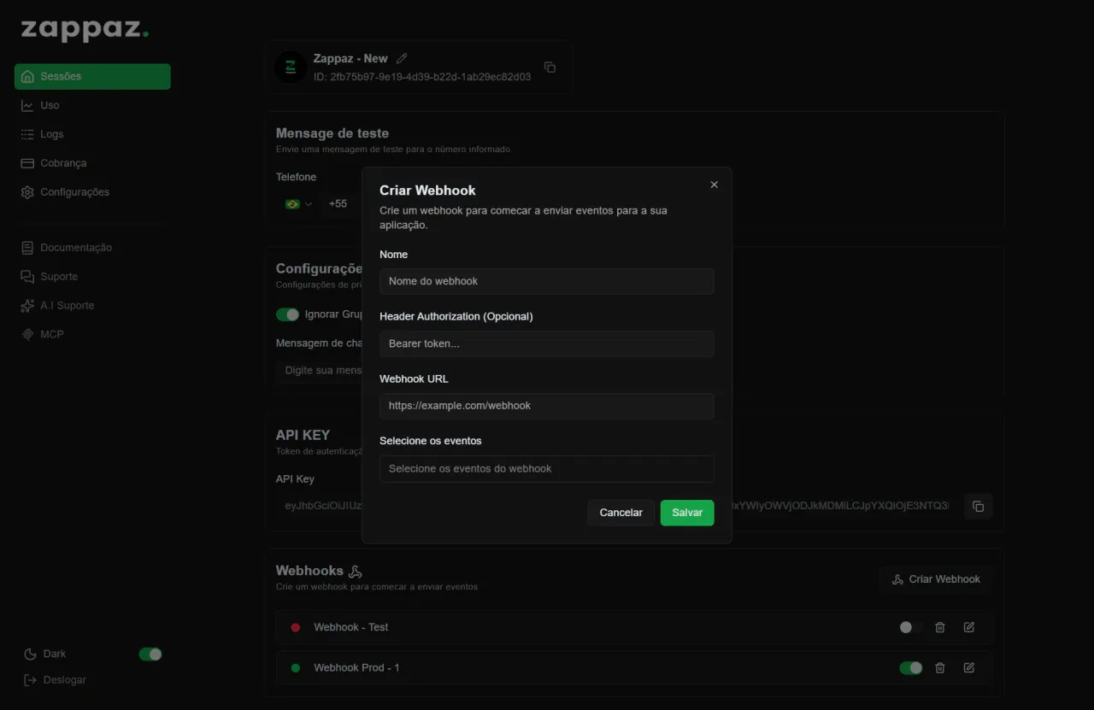Screen dimensions: 1094x710
Task: Click the +55 phone country code
Action: point(338,204)
